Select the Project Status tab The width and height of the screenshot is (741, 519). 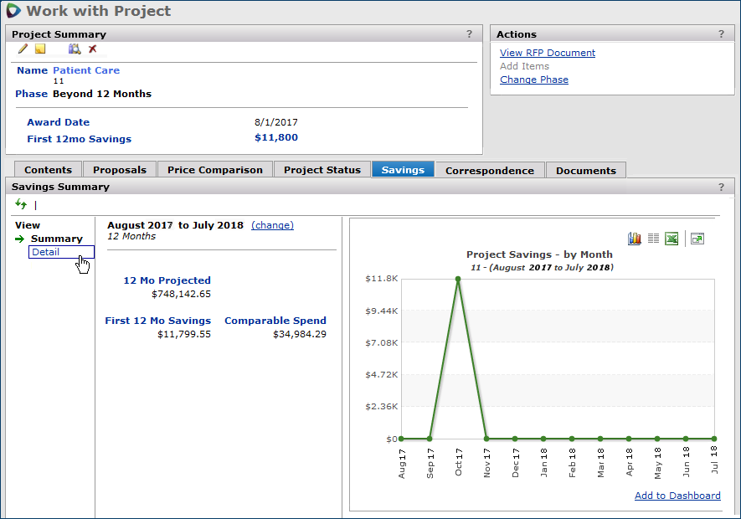tap(322, 170)
